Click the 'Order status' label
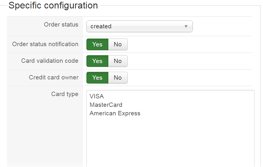The image size is (263, 167). (x=61, y=25)
